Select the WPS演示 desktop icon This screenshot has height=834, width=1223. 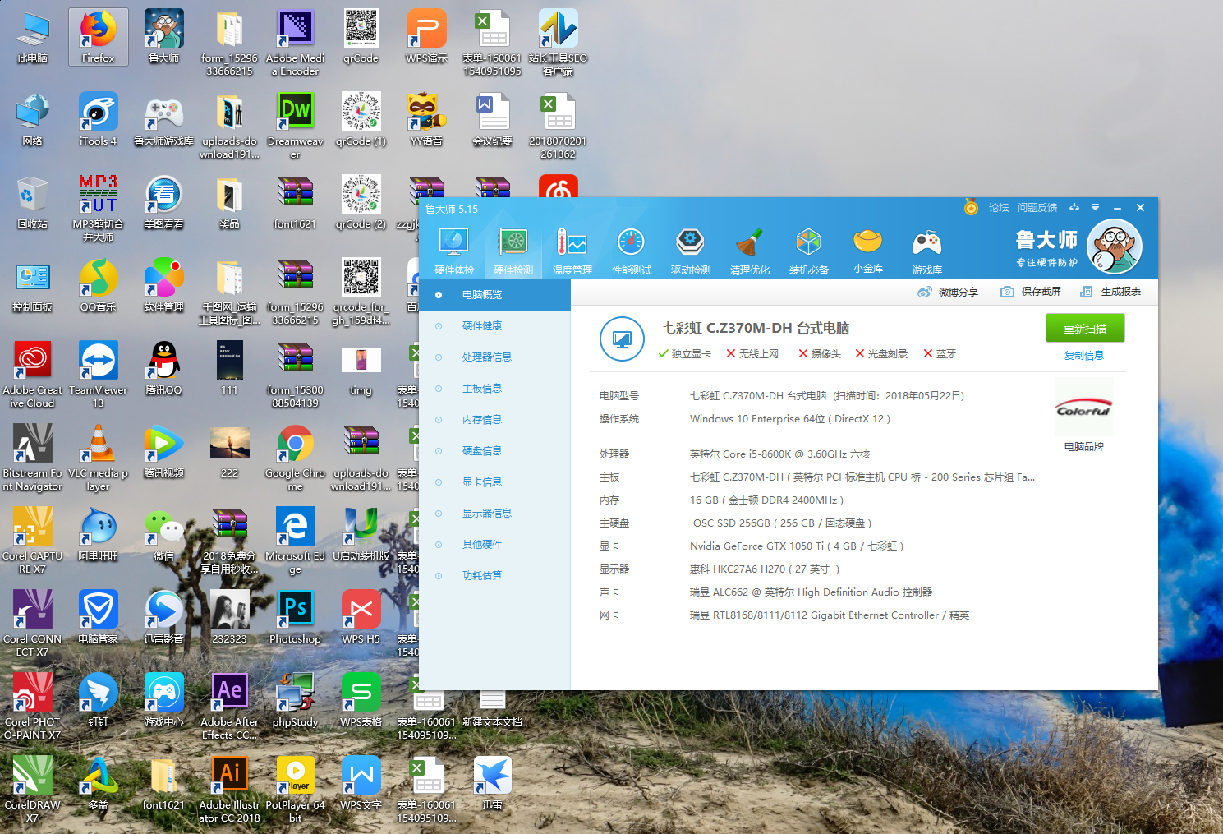(427, 37)
